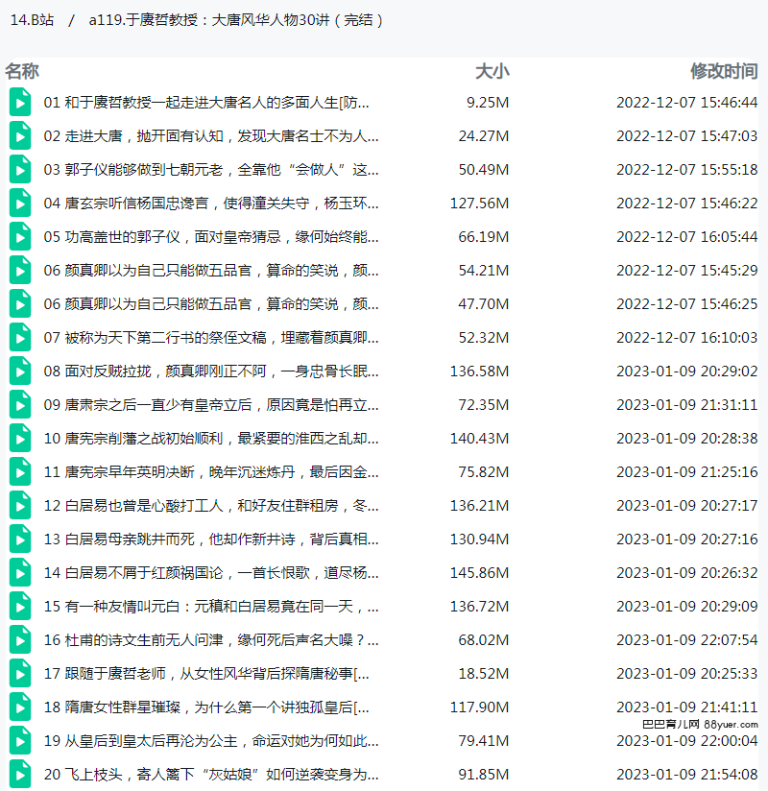Image resolution: width=768 pixels, height=791 pixels.
Task: Click video icon for file 02 走进大唐
Action: coord(20,136)
